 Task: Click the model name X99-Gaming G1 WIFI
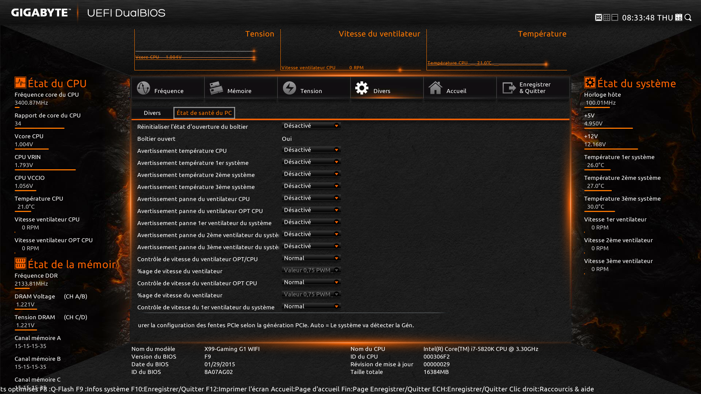coord(232,349)
